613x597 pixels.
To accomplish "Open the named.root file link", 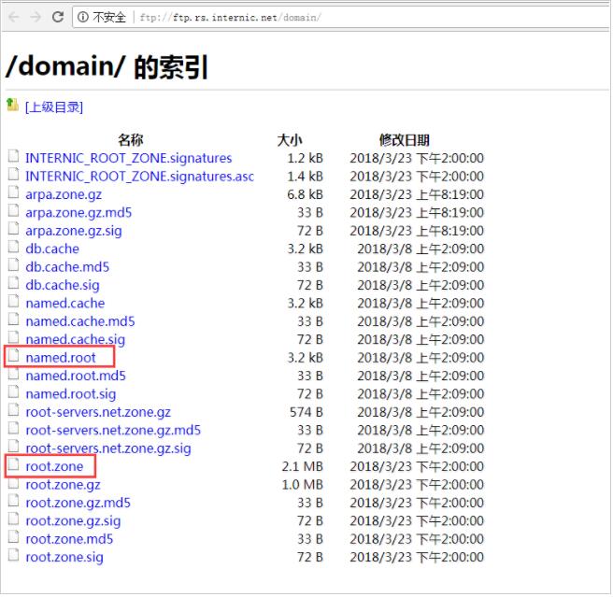I will point(61,358).
